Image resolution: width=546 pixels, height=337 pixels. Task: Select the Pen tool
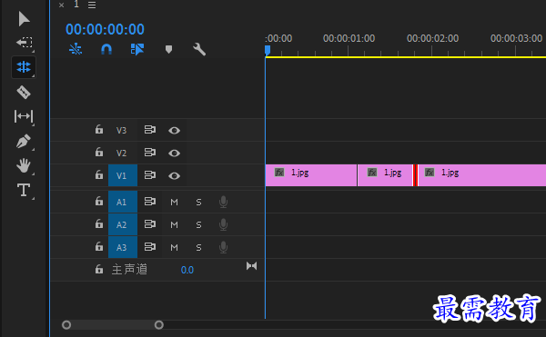pyautogui.click(x=24, y=141)
